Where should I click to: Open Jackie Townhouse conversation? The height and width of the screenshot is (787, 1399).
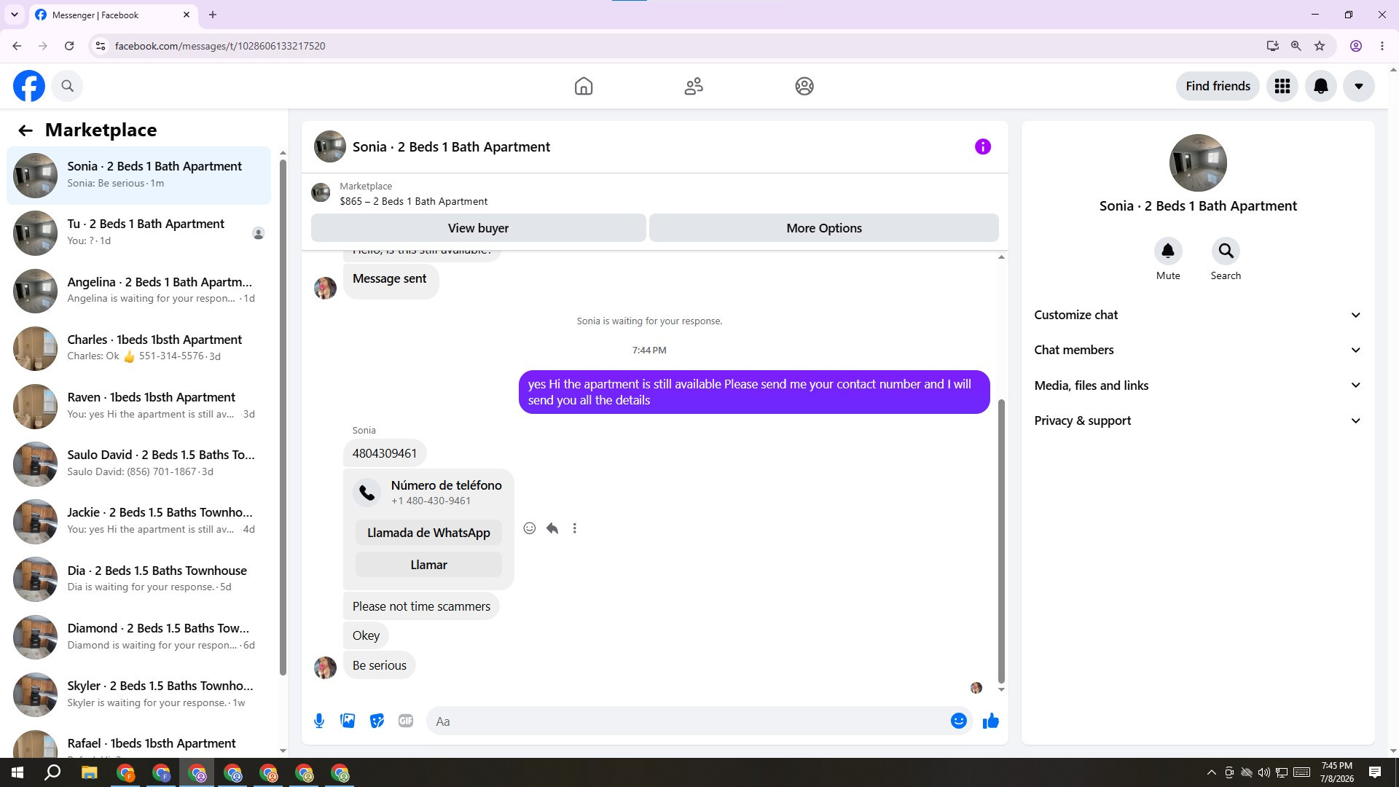(138, 521)
